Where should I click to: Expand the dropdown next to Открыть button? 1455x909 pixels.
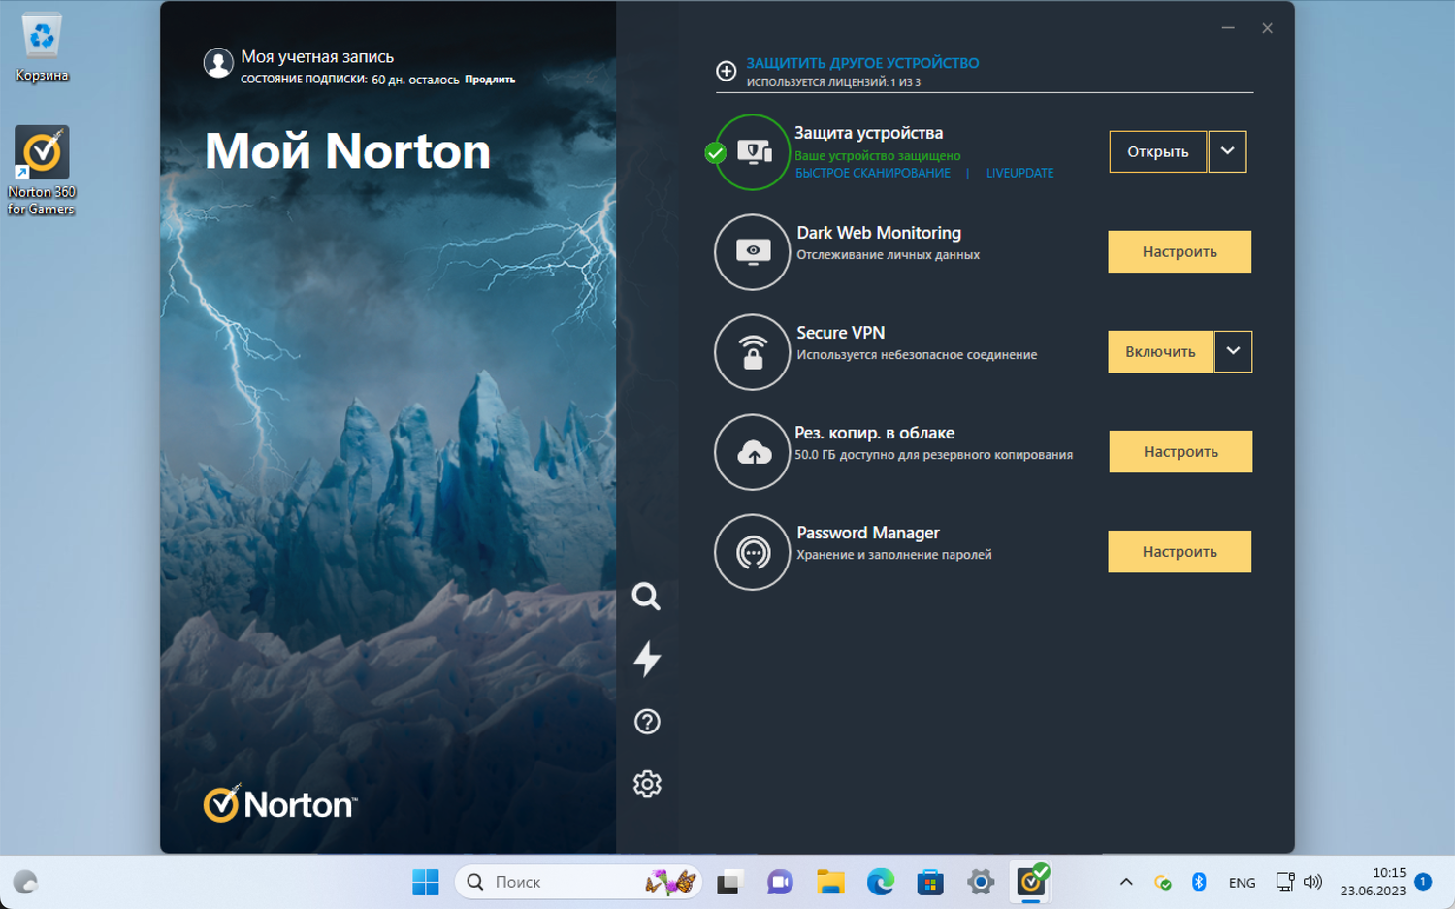pos(1227,151)
